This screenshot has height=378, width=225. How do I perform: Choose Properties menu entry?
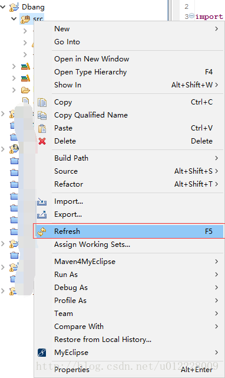click(x=128, y=370)
